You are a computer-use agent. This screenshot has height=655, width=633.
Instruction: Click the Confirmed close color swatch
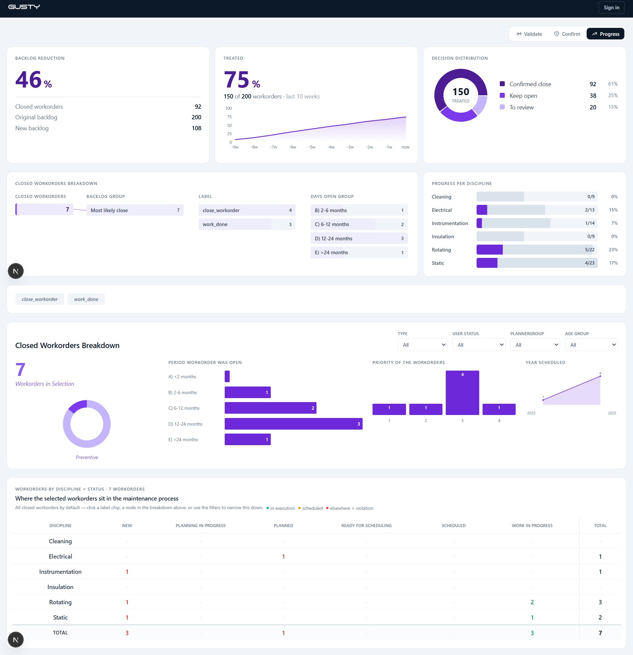coord(502,84)
